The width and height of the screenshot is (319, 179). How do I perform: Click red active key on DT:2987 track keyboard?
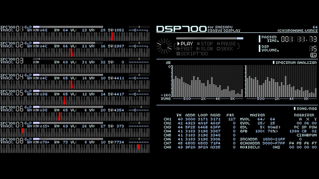[x=72, y=53]
